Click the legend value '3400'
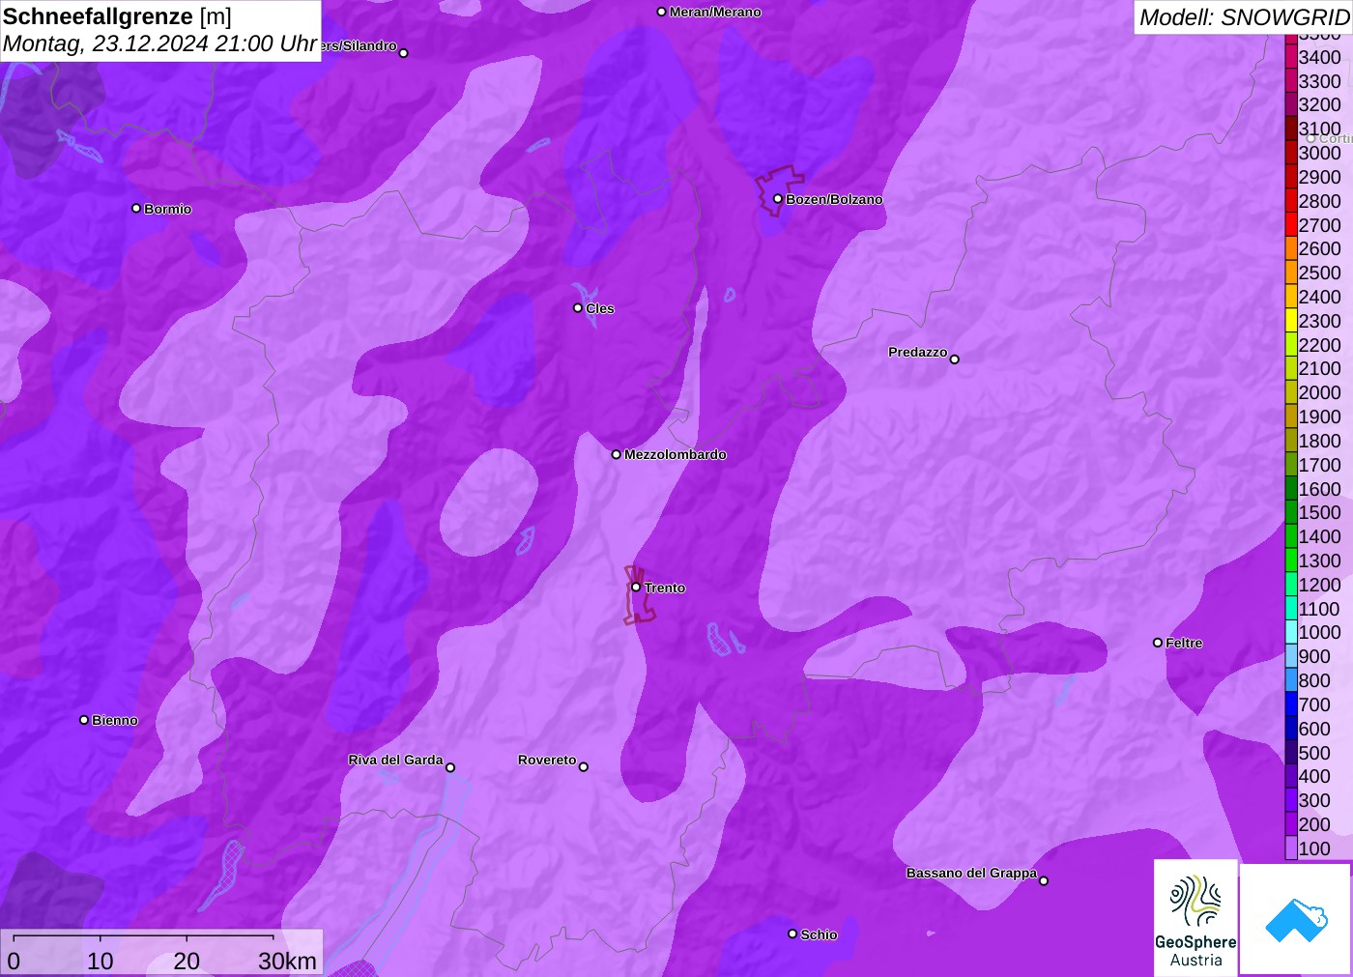The height and width of the screenshot is (977, 1353). pos(1320,57)
